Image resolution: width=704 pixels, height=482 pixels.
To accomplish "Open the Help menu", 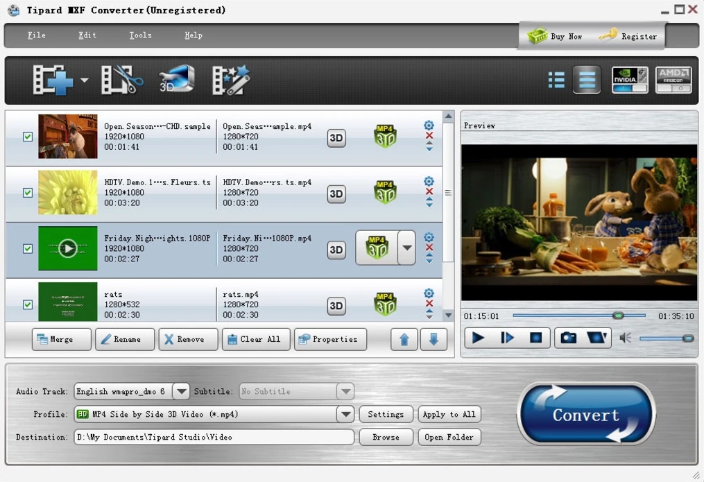I will (194, 35).
